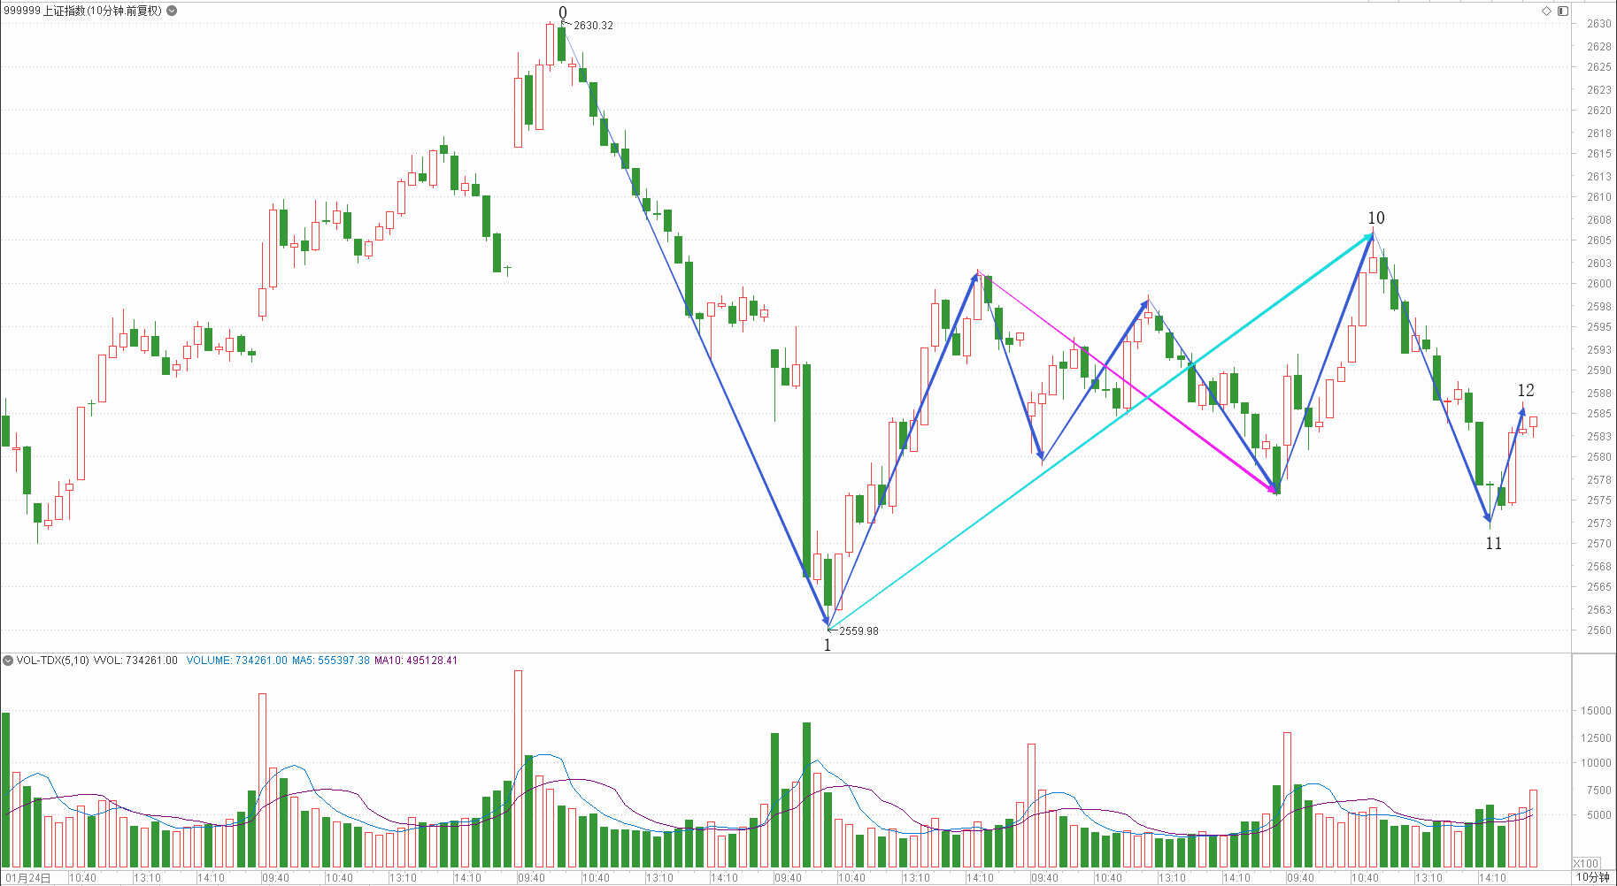
Task: Click the MA5: 555397.38 readout
Action: click(x=331, y=661)
